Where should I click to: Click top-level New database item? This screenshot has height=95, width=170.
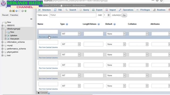[x=9, y=22]
